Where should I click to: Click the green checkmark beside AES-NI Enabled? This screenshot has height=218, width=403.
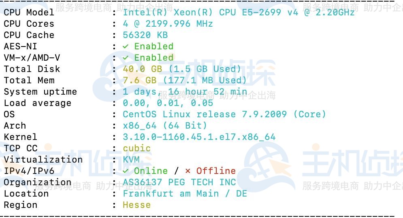(x=126, y=47)
